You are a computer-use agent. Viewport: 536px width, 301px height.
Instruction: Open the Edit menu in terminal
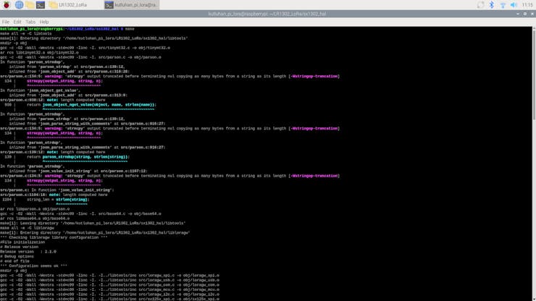pyautogui.click(x=17, y=22)
